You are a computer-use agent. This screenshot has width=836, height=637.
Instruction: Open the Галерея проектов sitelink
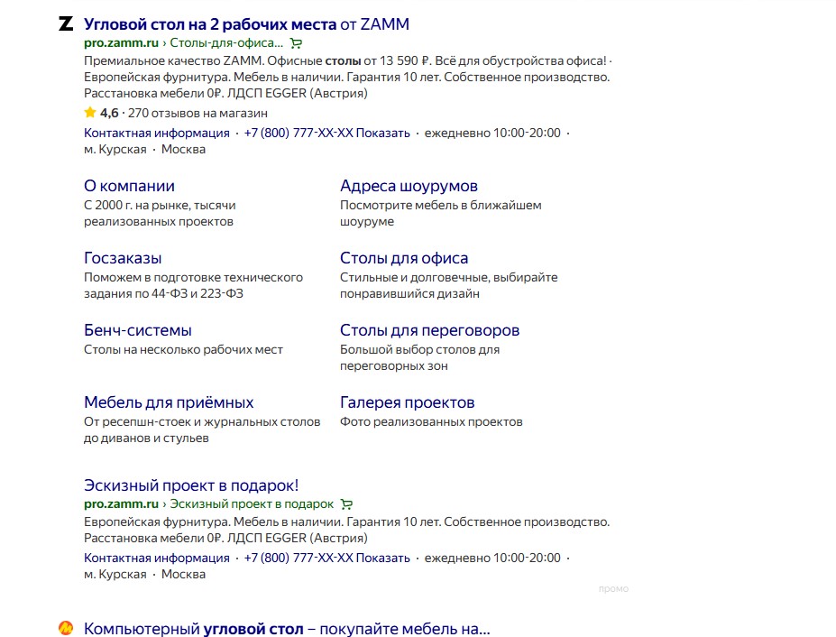(408, 402)
